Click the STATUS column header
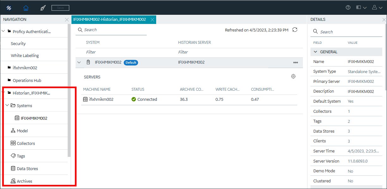Image resolution: width=387 pixels, height=189 pixels. (x=138, y=89)
